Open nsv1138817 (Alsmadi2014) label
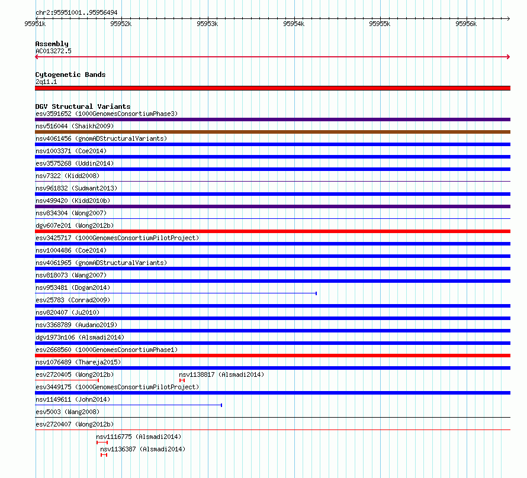 221,374
